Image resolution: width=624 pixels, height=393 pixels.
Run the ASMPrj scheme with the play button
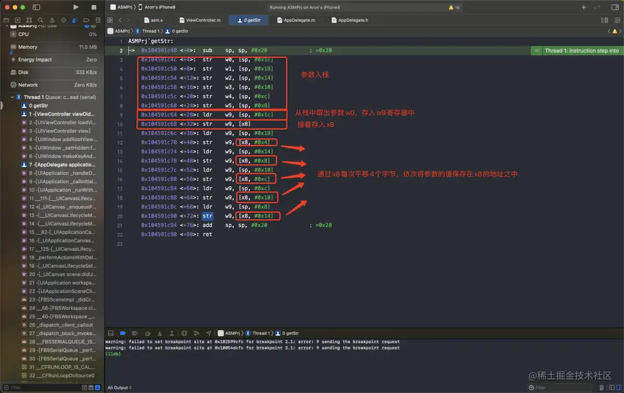pos(76,7)
